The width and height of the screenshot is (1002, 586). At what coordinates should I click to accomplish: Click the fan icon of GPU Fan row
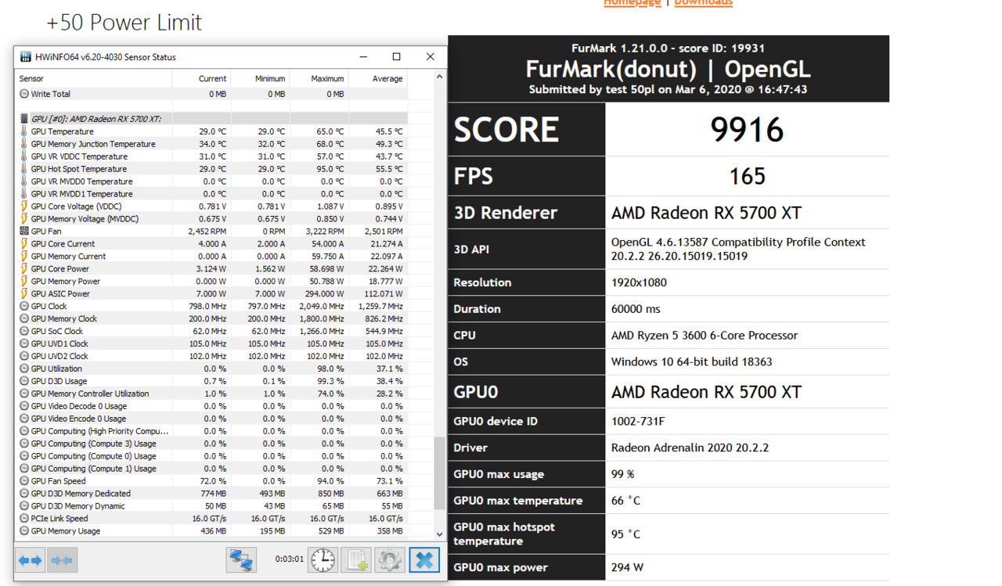coord(24,232)
